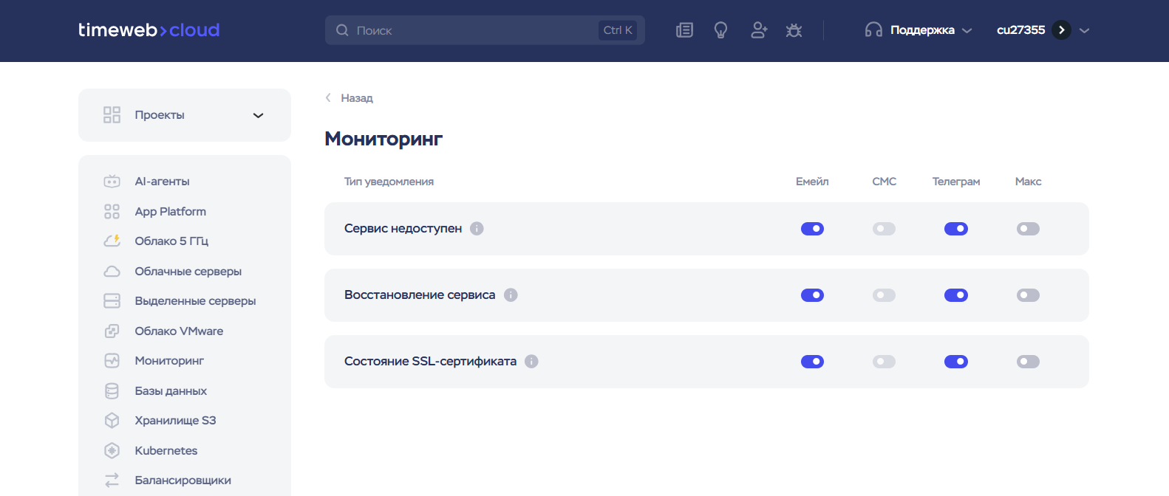This screenshot has height=496, width=1169.
Task: Click the Балансировщики label
Action: coord(183,480)
